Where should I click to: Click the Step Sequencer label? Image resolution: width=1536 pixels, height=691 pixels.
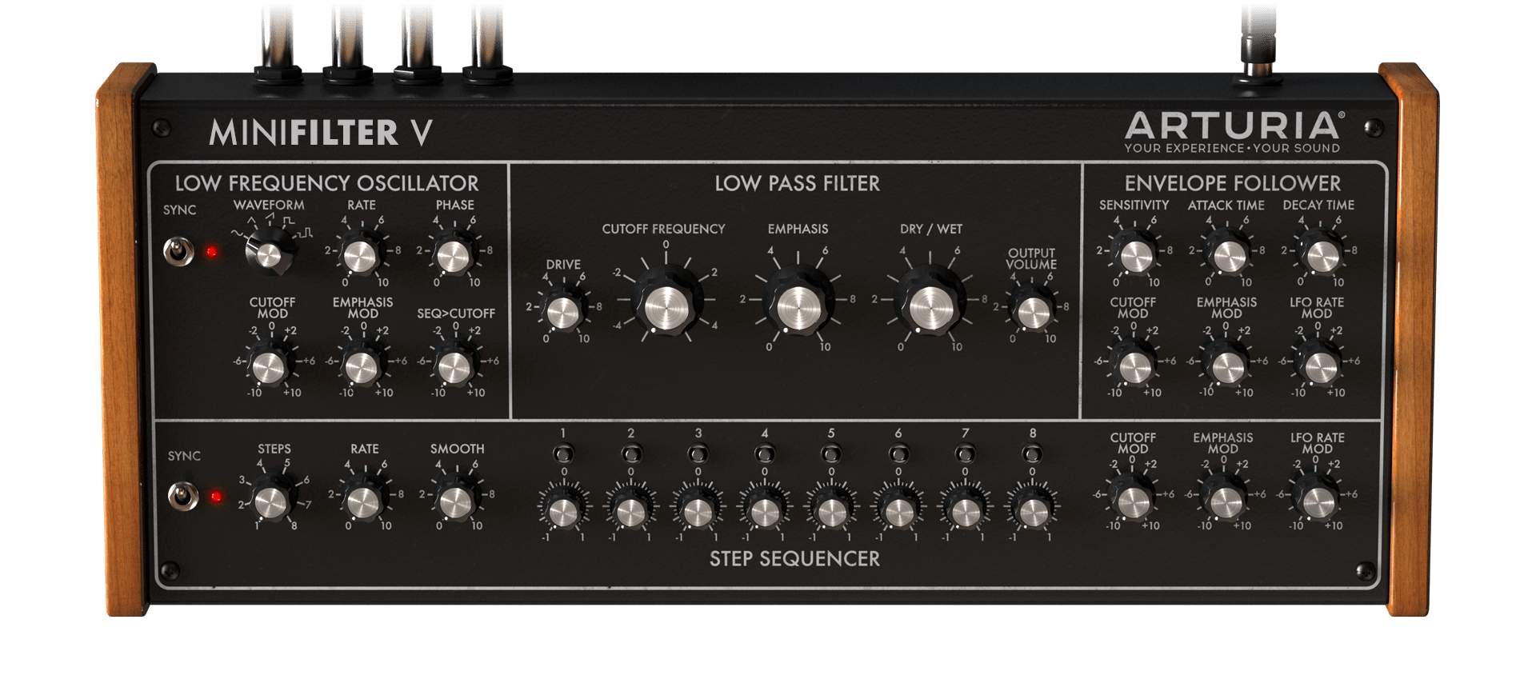point(794,558)
